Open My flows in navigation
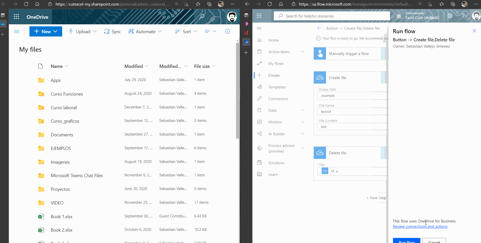 (276, 64)
